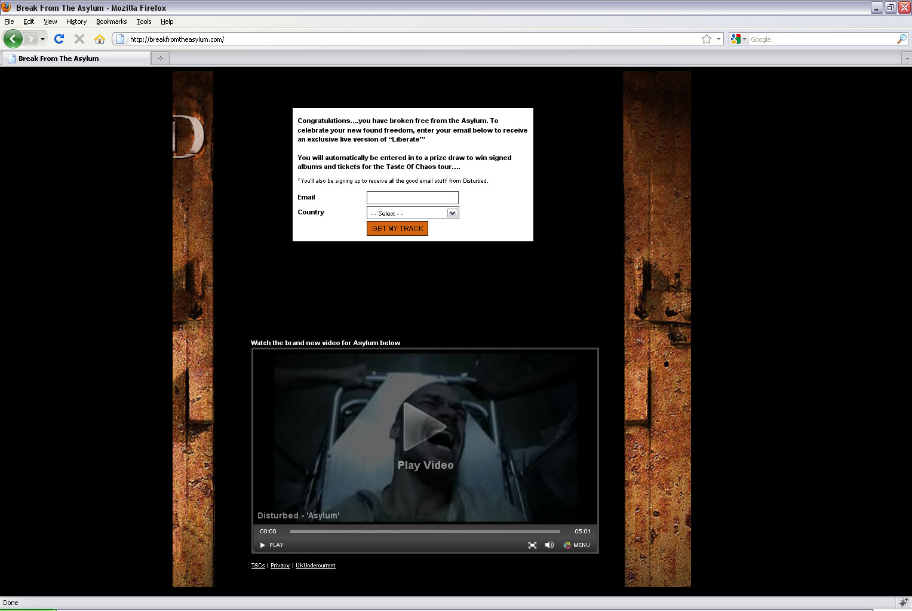Click the GET MY TRACK button

397,229
